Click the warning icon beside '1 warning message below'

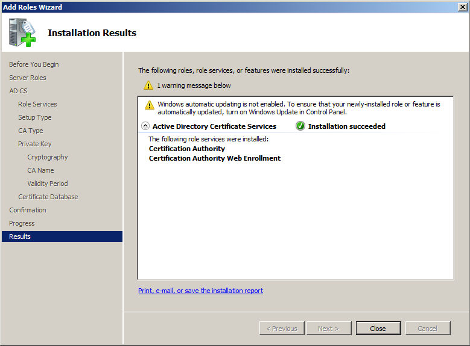pyautogui.click(x=148, y=85)
